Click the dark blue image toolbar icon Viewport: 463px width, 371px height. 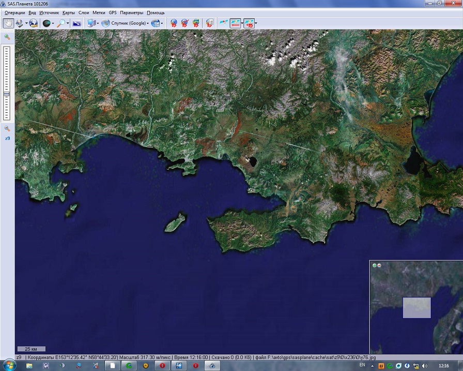tap(76, 23)
